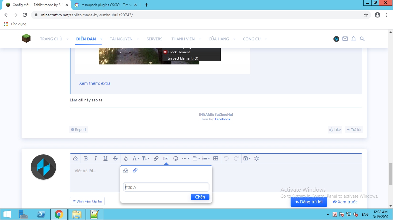
Task: Toggle italic formatting in reply editor
Action: point(96,158)
